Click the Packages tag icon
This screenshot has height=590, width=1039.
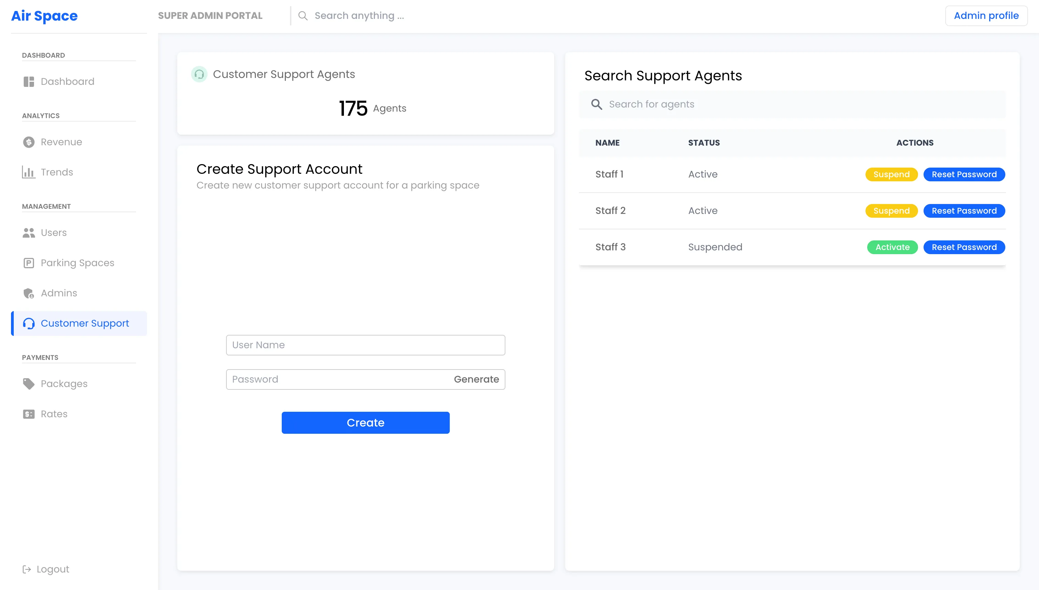[29, 384]
